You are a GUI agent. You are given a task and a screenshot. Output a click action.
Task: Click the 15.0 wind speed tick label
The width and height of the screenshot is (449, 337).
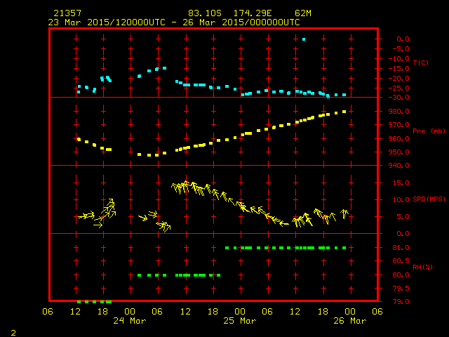click(401, 183)
